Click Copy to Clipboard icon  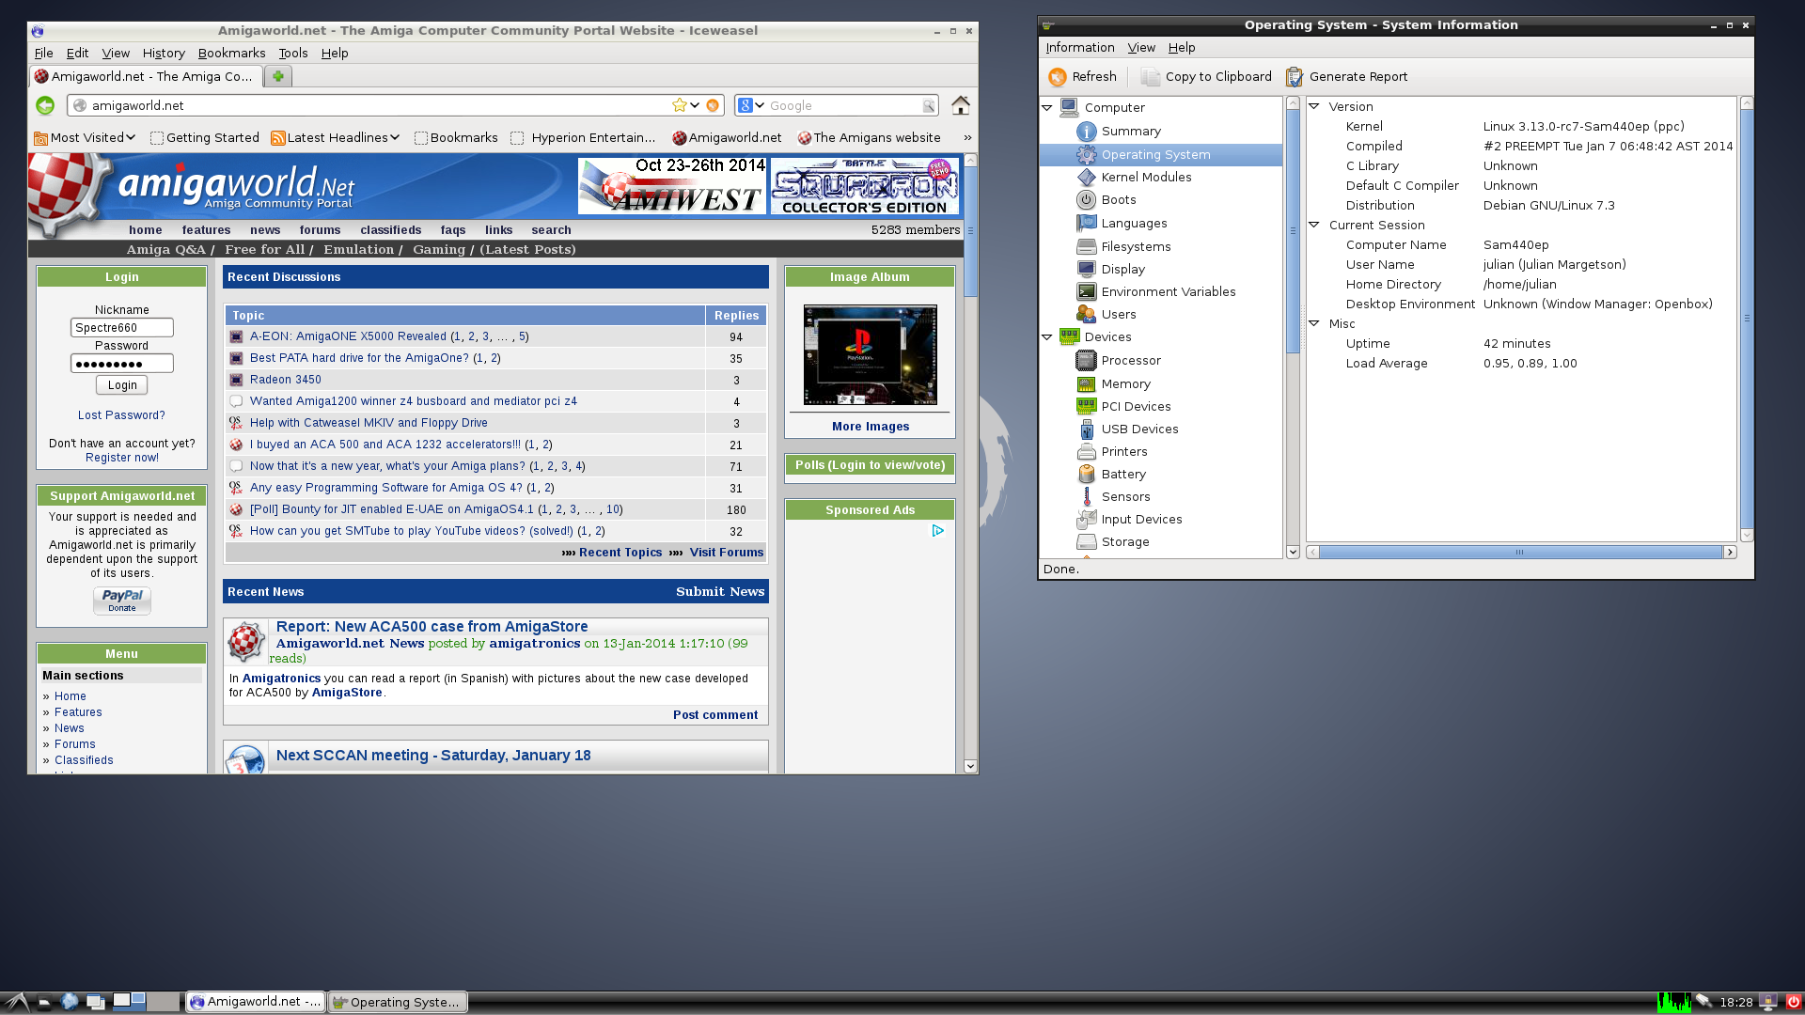click(x=1151, y=77)
